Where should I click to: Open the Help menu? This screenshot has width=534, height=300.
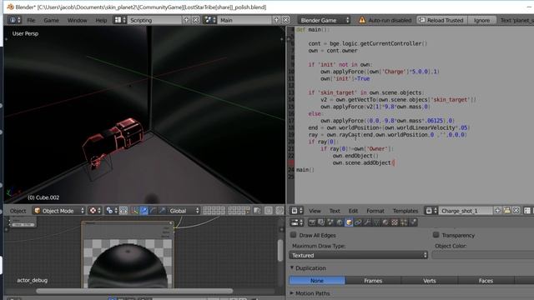click(101, 20)
